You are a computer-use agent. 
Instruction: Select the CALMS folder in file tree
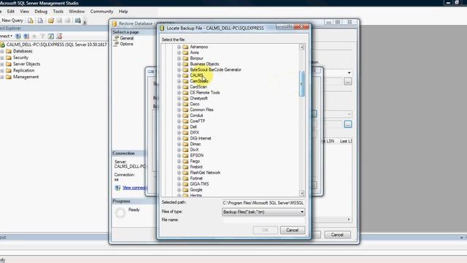196,75
